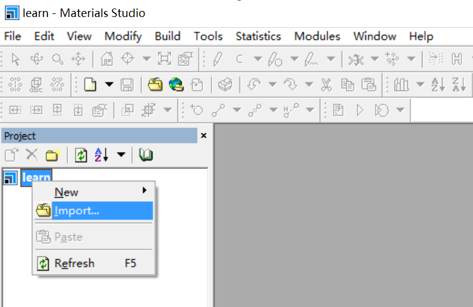Open the View menu
This screenshot has height=307, width=473.
[79, 36]
